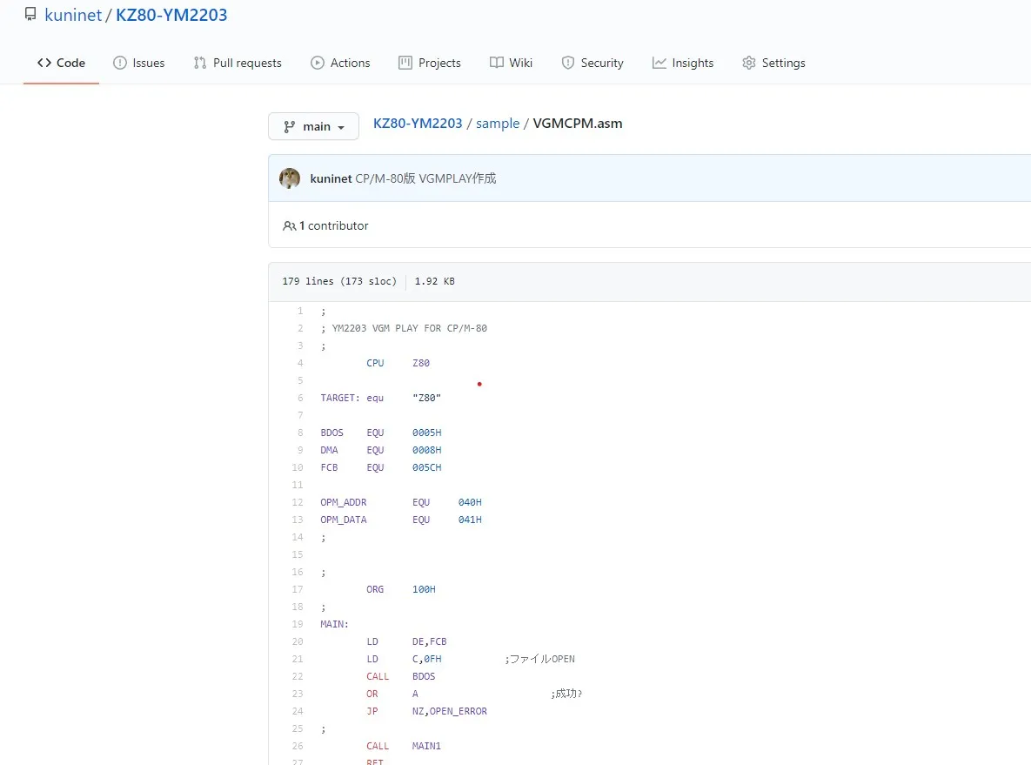
Task: Select line number 22
Action: click(x=298, y=677)
